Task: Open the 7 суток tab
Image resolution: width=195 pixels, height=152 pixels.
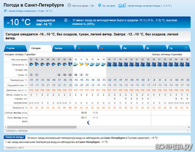Action: pos(15,48)
